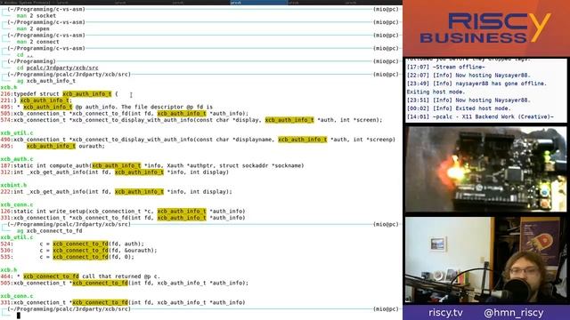Click chat line '[23:49] naysayer88 has gone offline'
Image resolution: width=570 pixels, height=320 pixels.
click(x=476, y=84)
